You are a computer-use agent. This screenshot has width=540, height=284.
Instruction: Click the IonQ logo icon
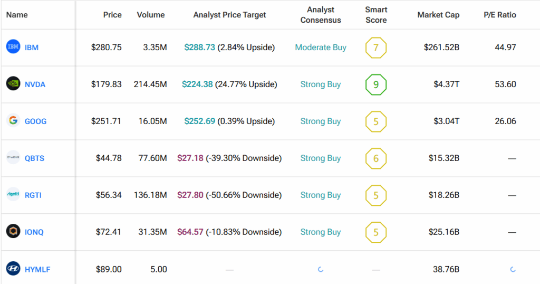13,232
